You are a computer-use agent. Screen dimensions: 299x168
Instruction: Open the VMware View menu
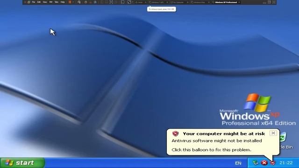[x=45, y=2]
